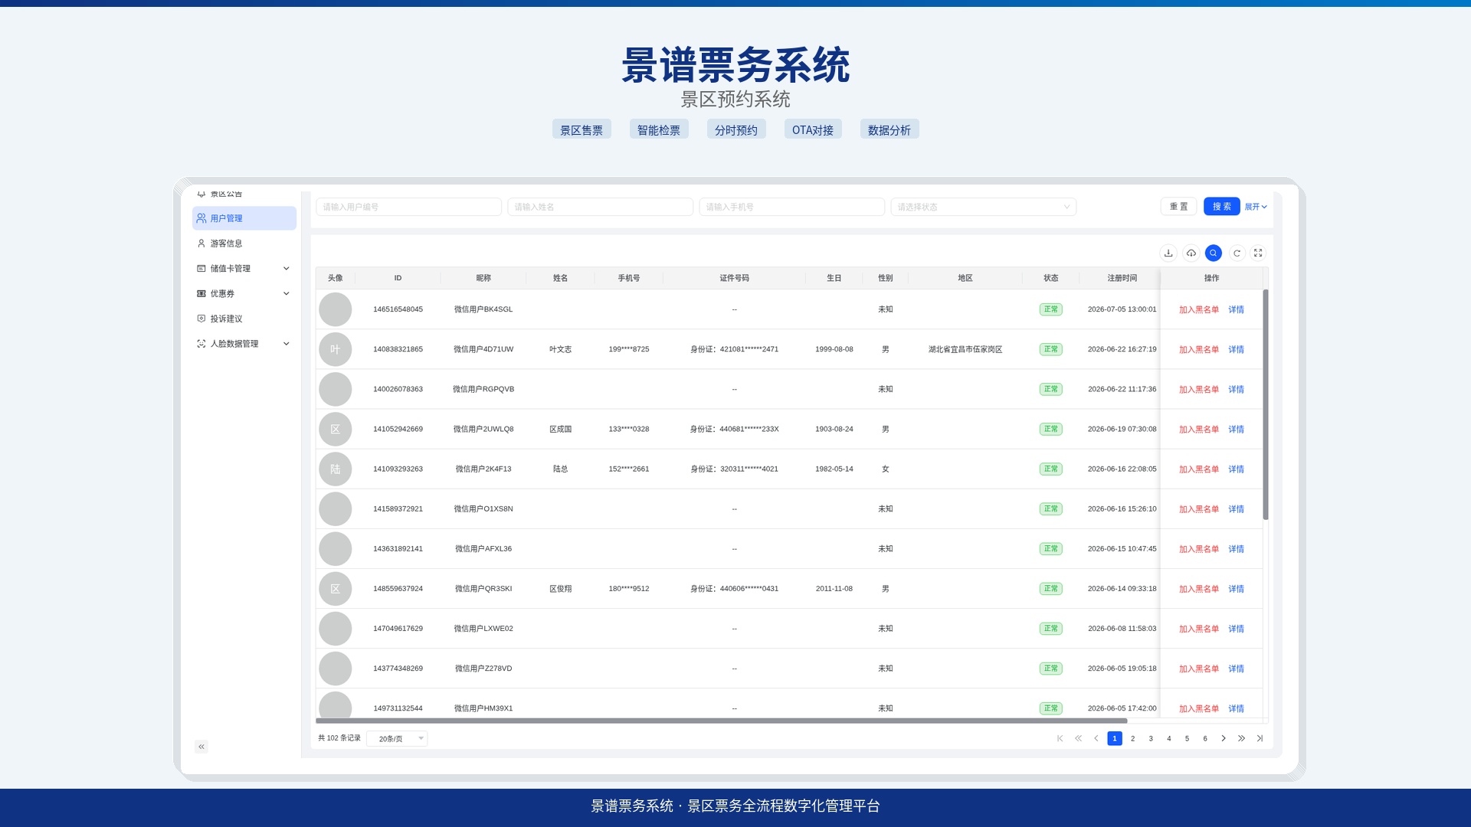Click the 智能检票 feature tag

[659, 129]
